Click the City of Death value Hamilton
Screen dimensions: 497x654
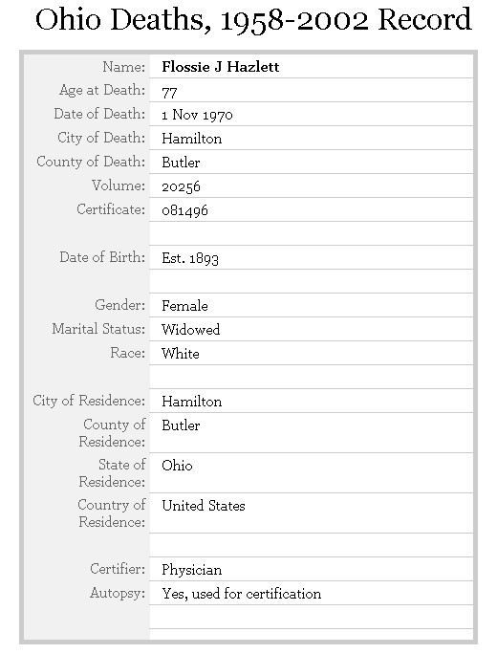[192, 139]
